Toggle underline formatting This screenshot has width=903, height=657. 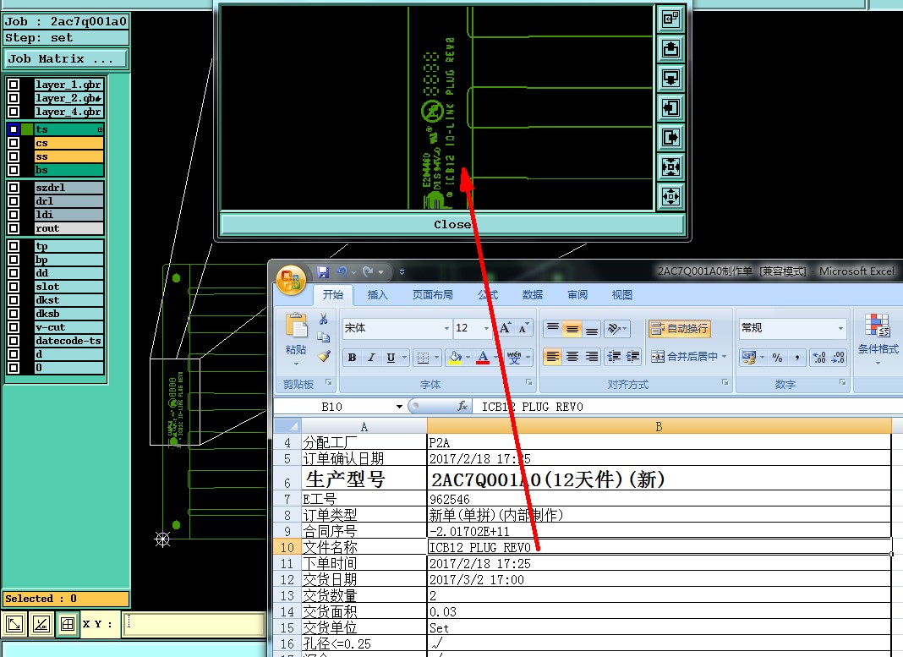click(x=391, y=358)
